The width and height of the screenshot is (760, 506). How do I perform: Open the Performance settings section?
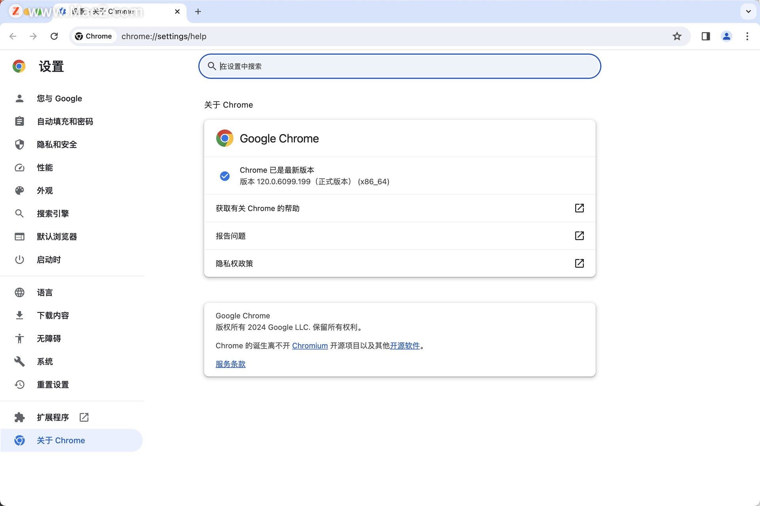pos(45,168)
